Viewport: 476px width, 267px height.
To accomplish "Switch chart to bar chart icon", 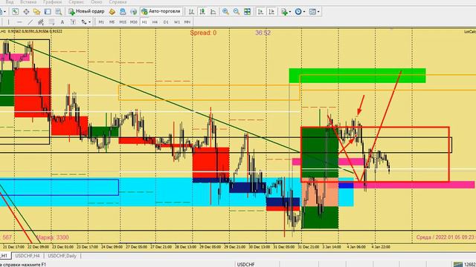I will point(191,12).
